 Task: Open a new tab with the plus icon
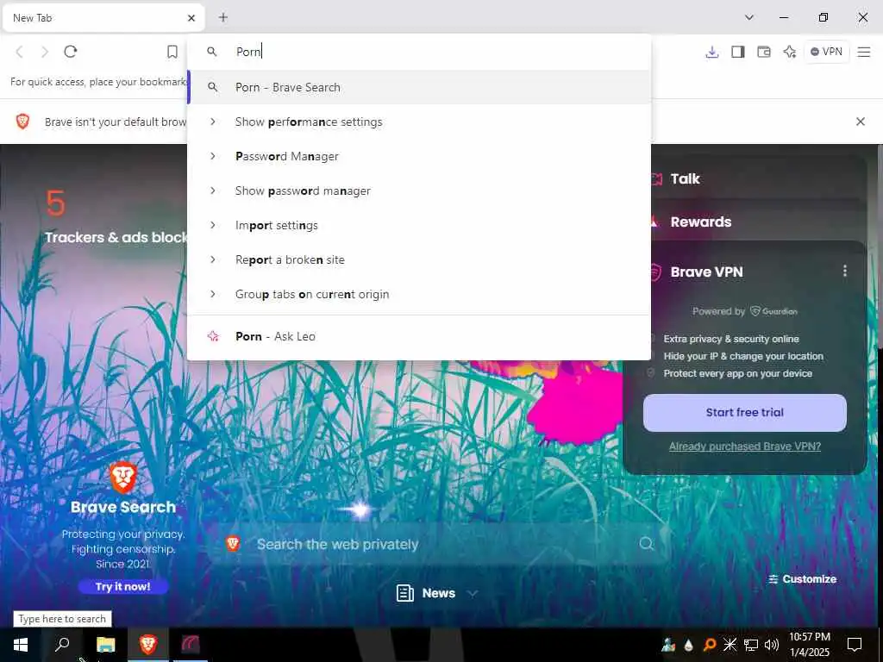tap(223, 17)
